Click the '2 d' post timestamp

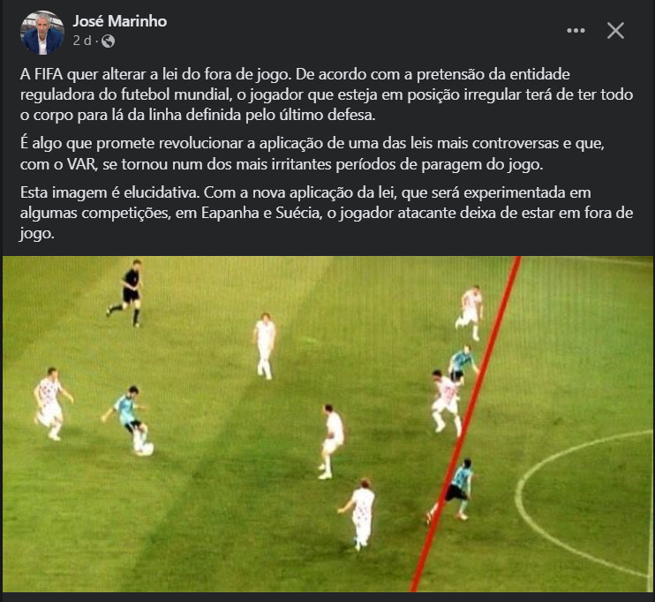click(82, 41)
